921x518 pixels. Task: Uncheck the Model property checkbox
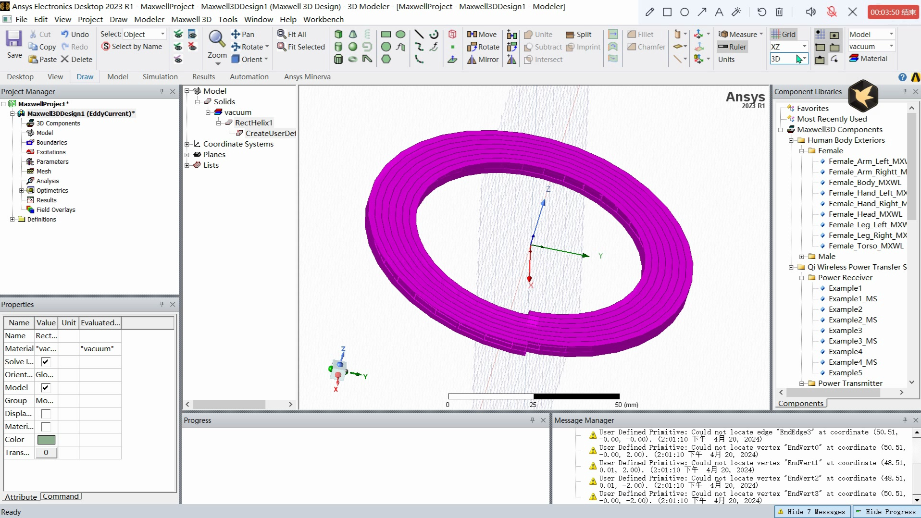(46, 388)
